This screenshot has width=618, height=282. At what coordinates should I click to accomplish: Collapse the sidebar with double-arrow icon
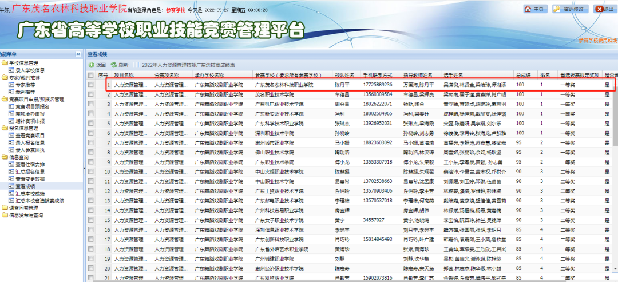point(78,54)
